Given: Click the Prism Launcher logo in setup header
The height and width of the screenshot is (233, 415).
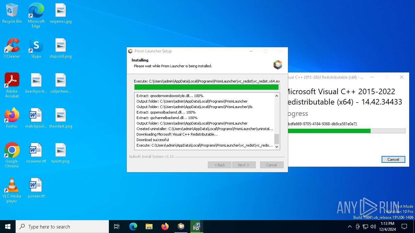Looking at the screenshot, I should click(x=278, y=64).
